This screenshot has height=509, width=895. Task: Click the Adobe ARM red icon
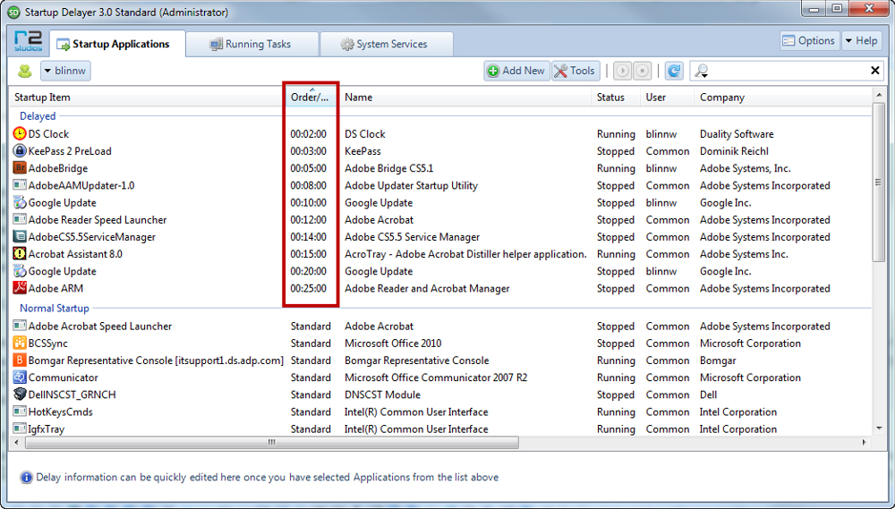point(20,287)
